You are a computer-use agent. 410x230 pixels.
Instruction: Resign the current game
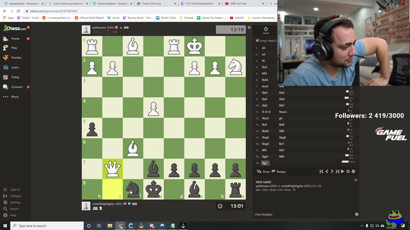coord(279,172)
